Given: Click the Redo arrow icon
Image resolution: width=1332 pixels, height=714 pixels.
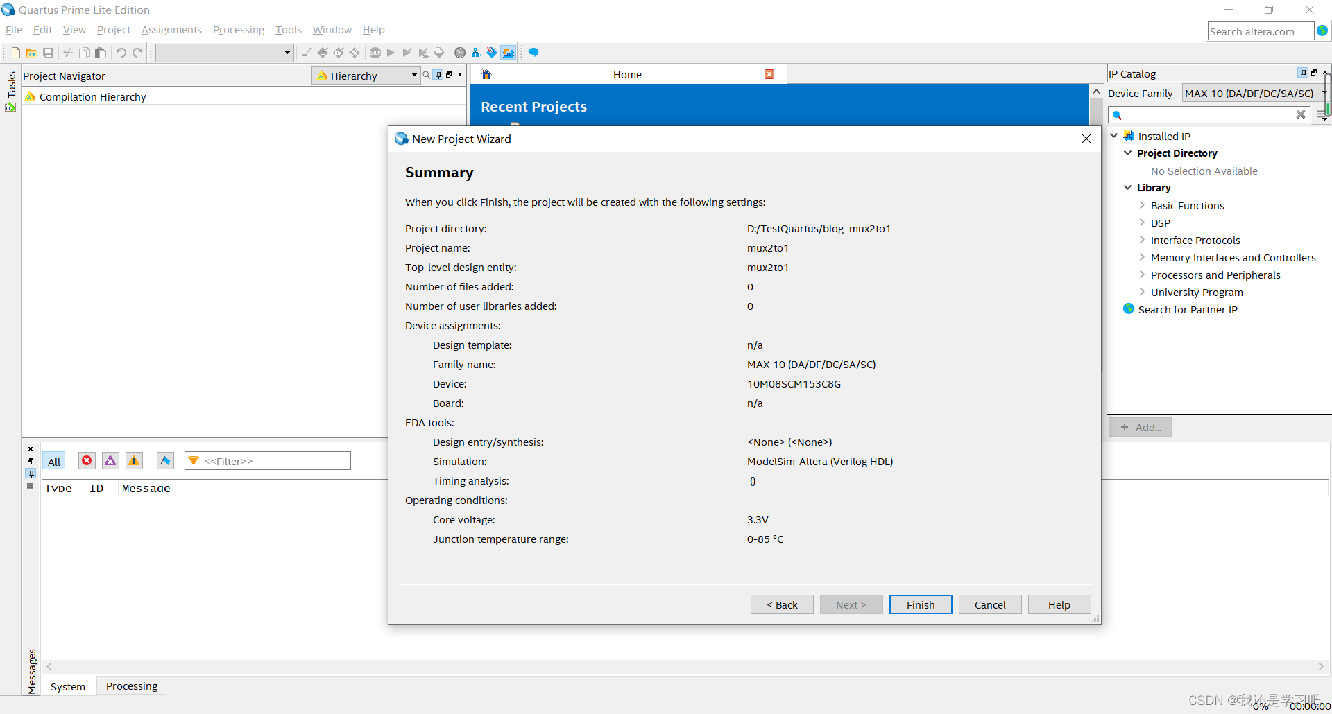Looking at the screenshot, I should (137, 53).
